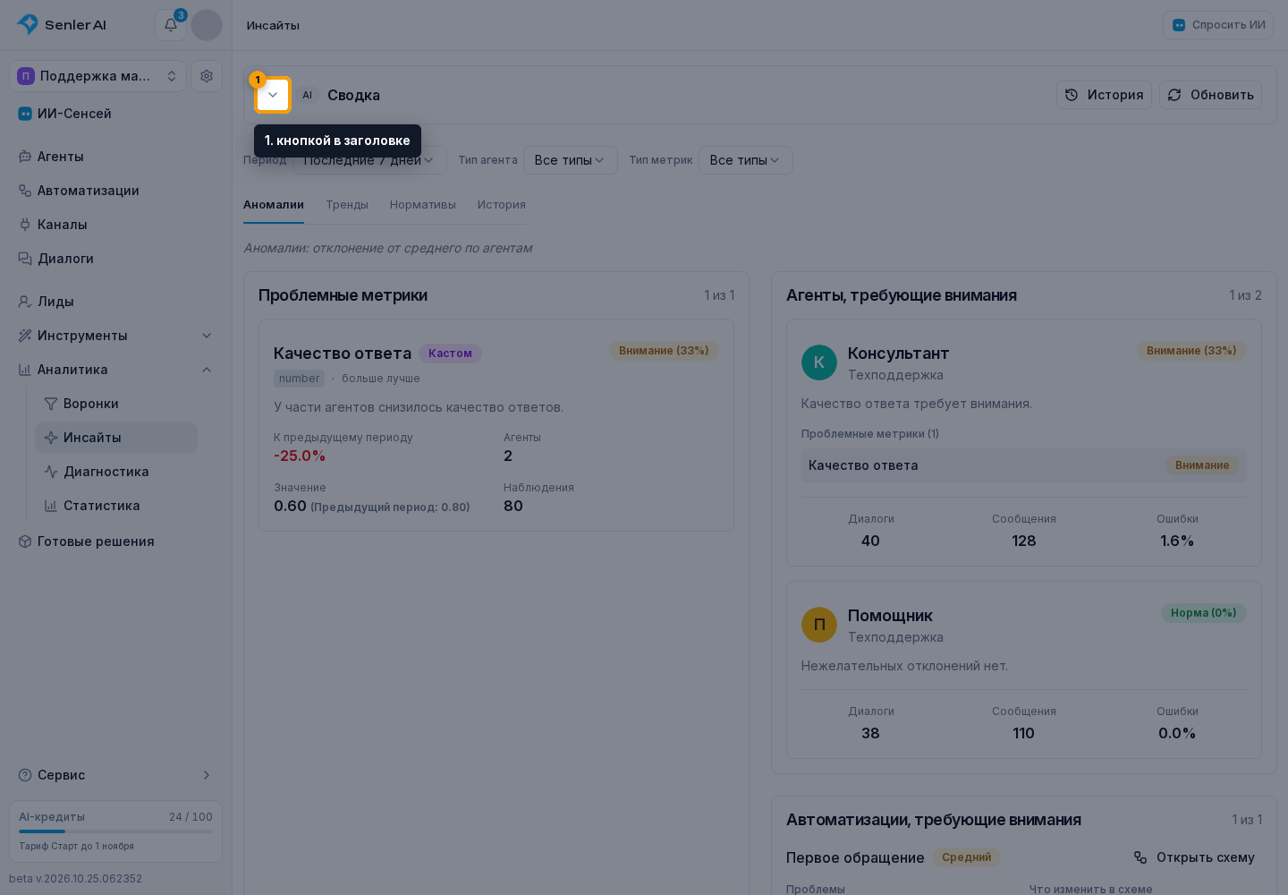Click the version text beta v.2026.10.25.062352
Image resolution: width=1288 pixels, height=895 pixels.
coord(75,879)
